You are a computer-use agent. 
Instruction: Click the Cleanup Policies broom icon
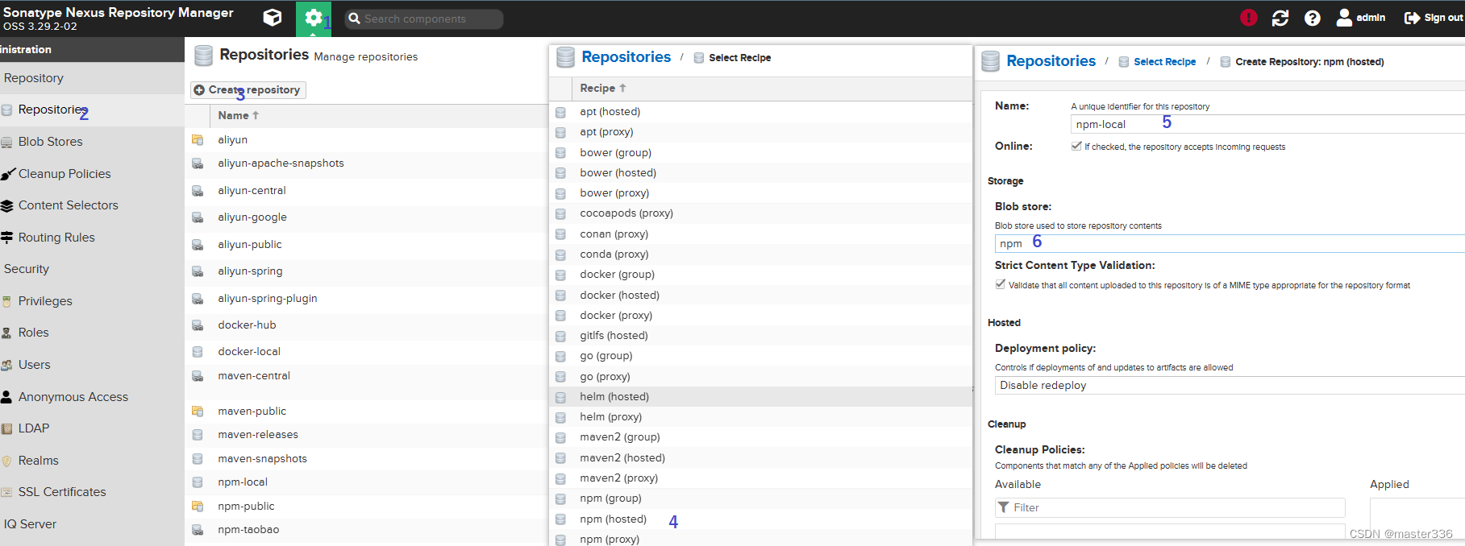coord(7,174)
